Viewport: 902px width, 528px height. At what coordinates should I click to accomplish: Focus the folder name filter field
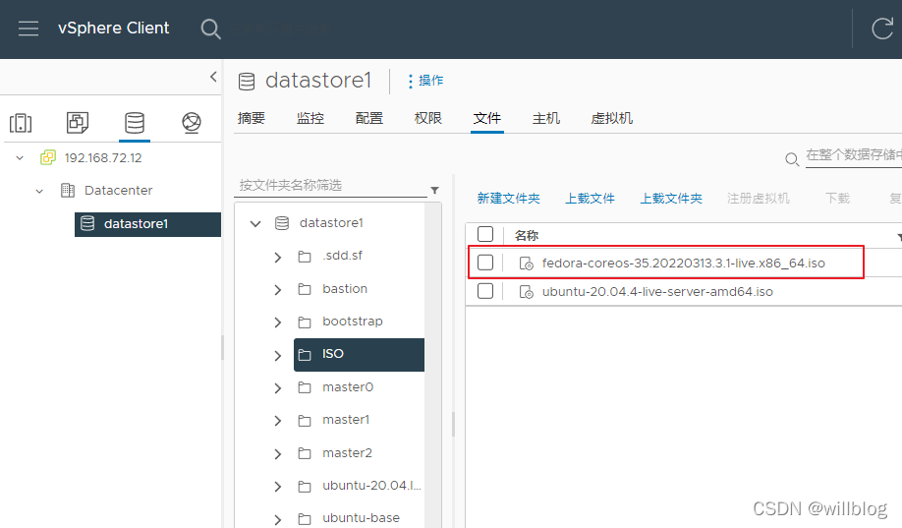[x=331, y=186]
